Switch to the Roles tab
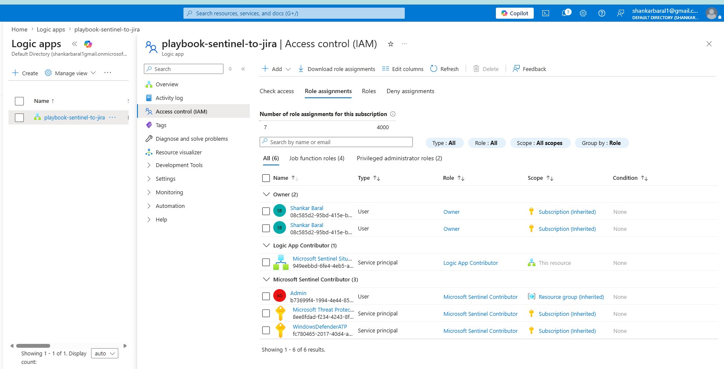The height and width of the screenshot is (369, 724). click(369, 91)
